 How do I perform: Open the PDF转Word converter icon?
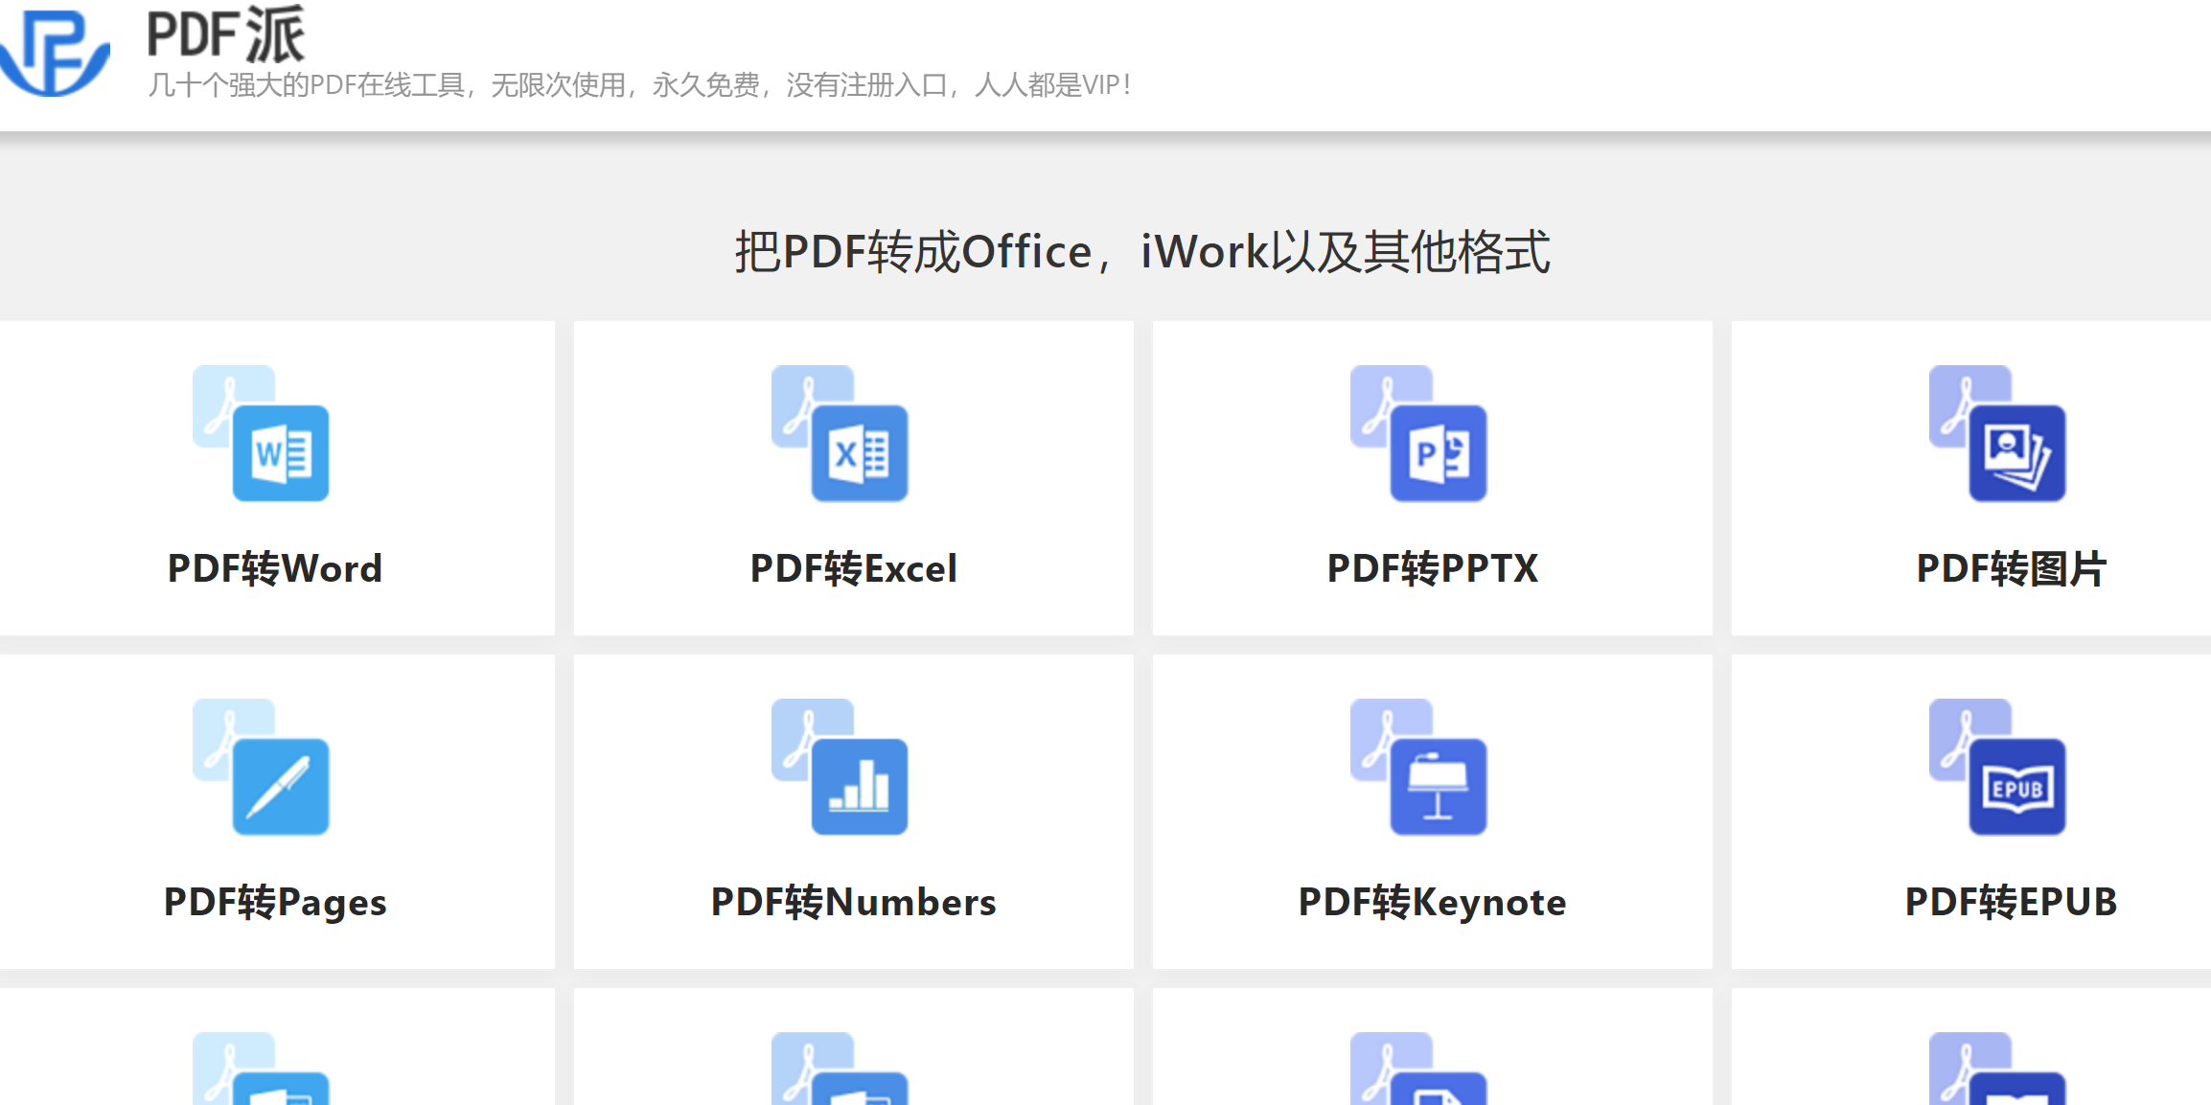[261, 433]
